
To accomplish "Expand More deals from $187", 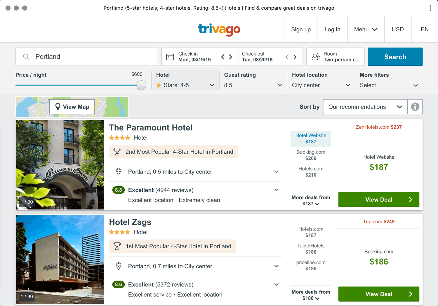I will click(311, 200).
